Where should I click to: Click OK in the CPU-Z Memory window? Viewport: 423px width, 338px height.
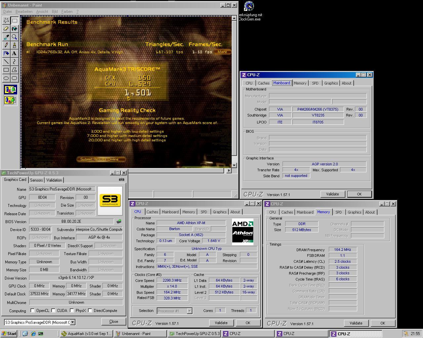[383, 323]
